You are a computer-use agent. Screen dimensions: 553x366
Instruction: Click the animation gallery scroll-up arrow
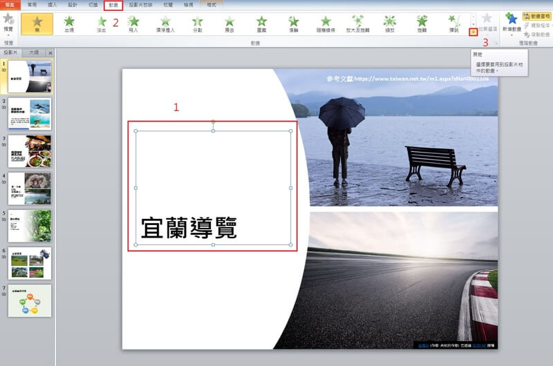[474, 17]
